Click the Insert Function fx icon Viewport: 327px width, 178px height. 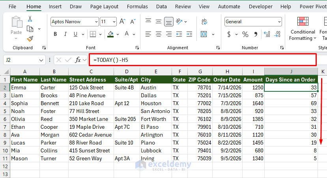click(x=78, y=60)
